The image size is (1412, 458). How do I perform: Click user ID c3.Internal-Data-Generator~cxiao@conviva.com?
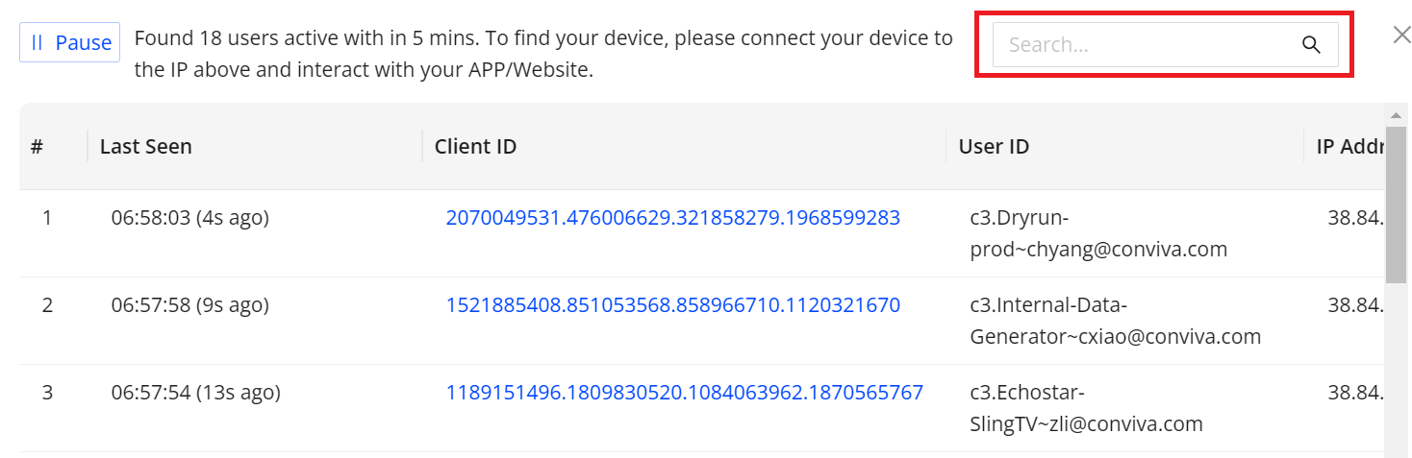tap(1114, 321)
